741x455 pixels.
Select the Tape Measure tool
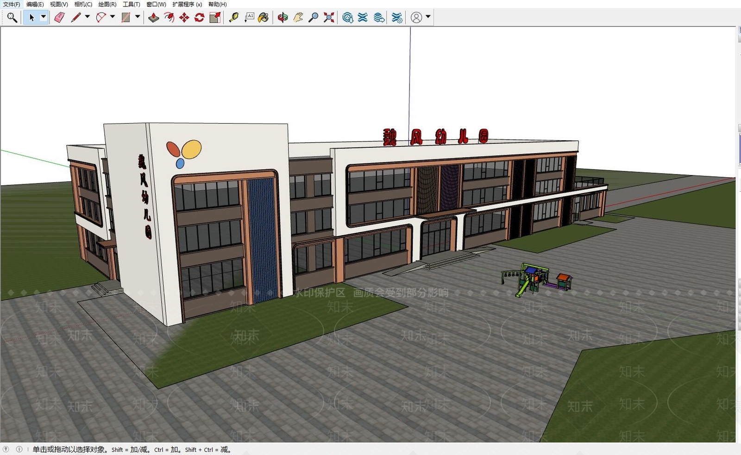[234, 18]
